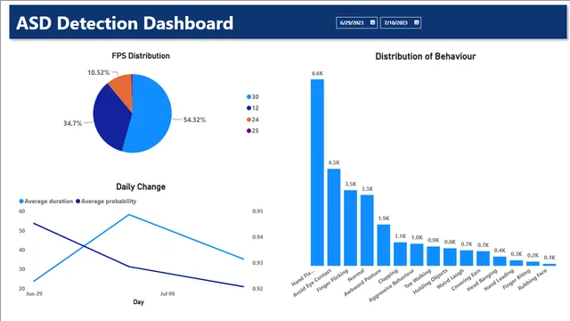Screen dimensions: 570x321
Task: Click the 'Finger Flicking' axis label
Action: tap(332, 280)
